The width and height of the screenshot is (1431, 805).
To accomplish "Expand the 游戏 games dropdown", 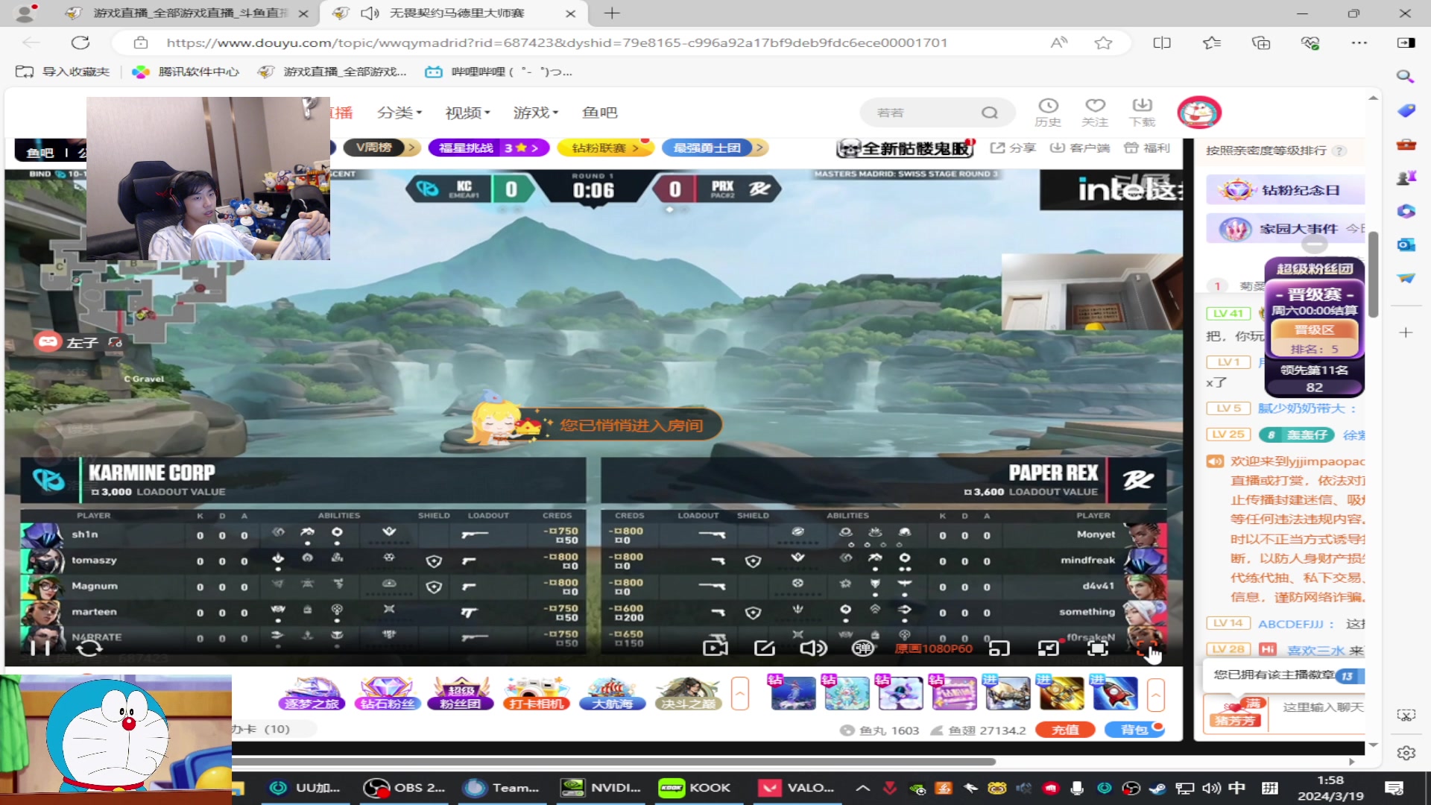I will 536,113.
